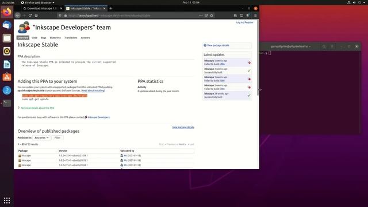The height and width of the screenshot is (207, 368).
Task: Go back in Firefox
Action: point(18,16)
